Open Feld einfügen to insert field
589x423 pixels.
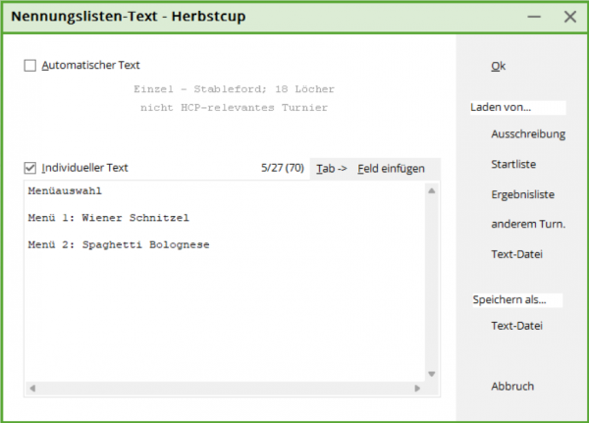391,169
